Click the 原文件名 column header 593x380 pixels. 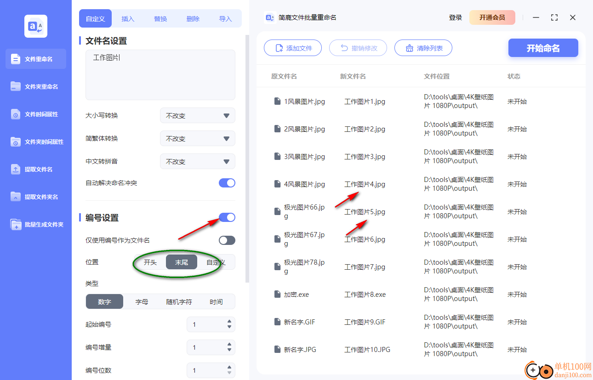pyautogui.click(x=284, y=76)
